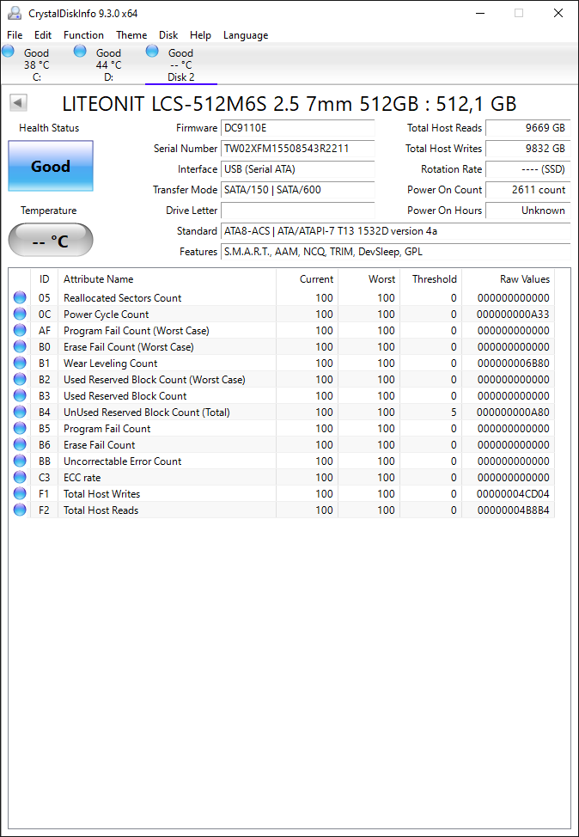This screenshot has width=579, height=837.
Task: Click the LITEONIT disk model title
Action: point(289,104)
